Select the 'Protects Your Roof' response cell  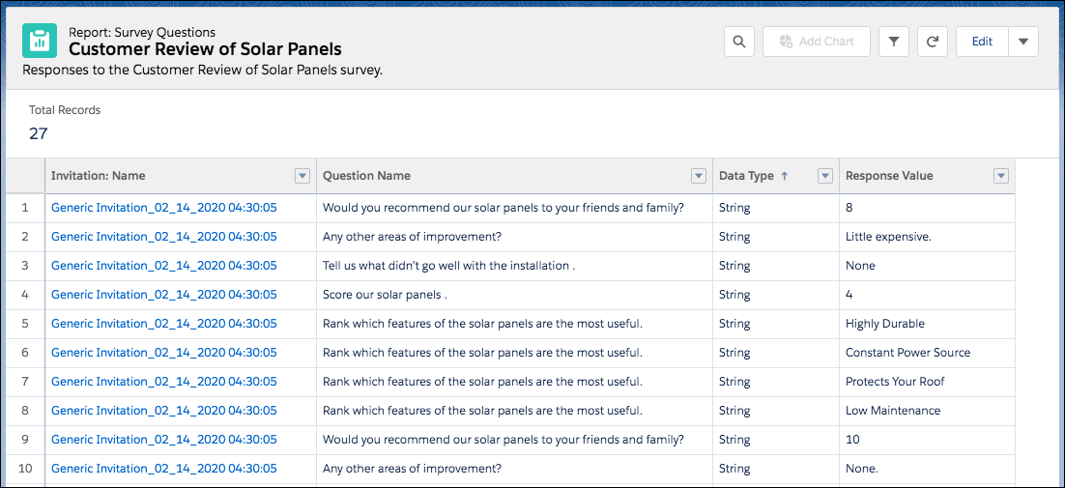pos(927,382)
